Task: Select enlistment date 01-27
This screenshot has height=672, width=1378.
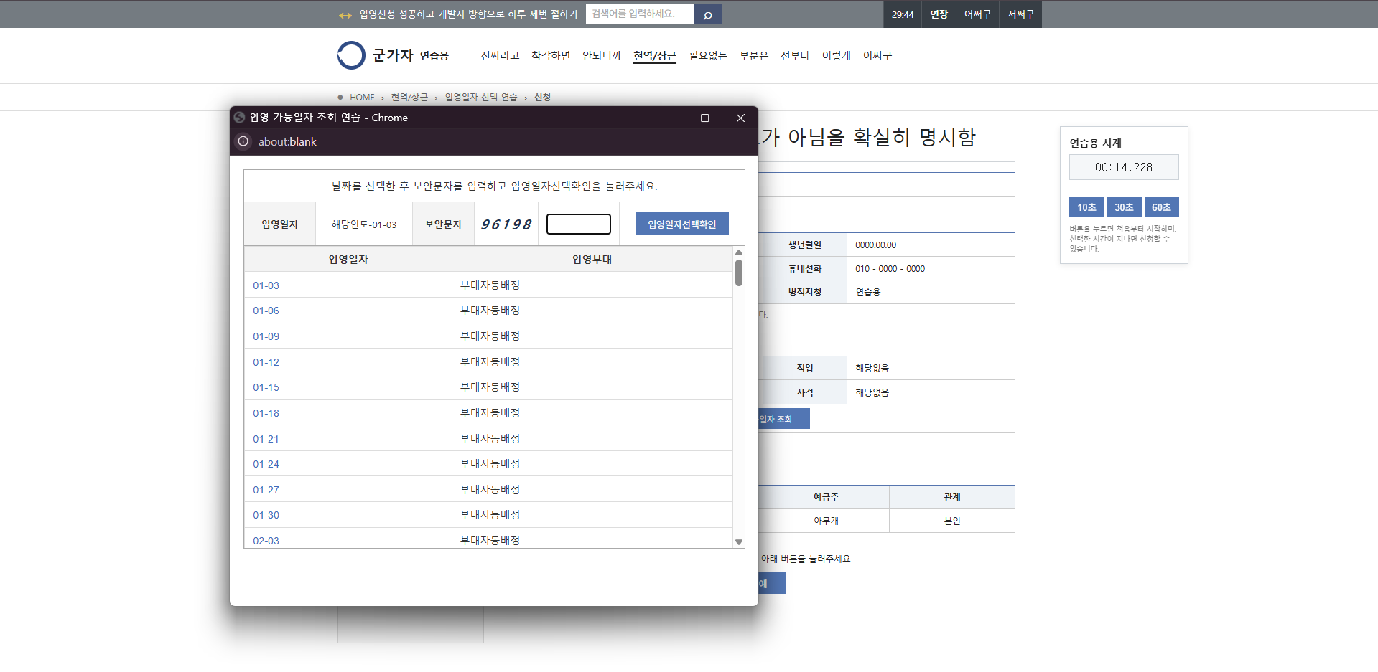Action: [266, 490]
